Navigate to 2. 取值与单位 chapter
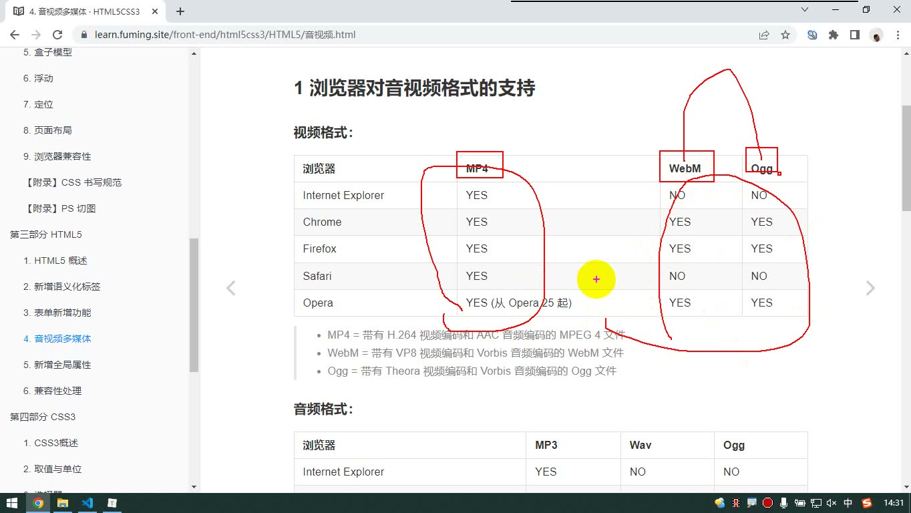 click(53, 469)
